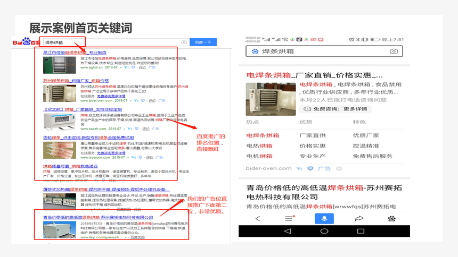Image resolution: width=458 pixels, height=257 pixels.
Task: Click 评价 link on haxzh.com result
Action: [x=146, y=128]
